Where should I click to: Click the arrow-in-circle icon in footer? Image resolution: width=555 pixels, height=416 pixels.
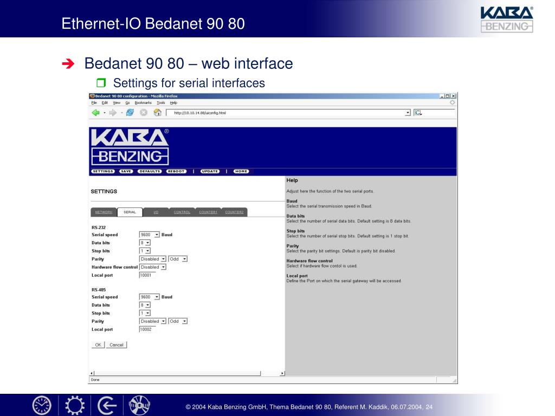107,405
